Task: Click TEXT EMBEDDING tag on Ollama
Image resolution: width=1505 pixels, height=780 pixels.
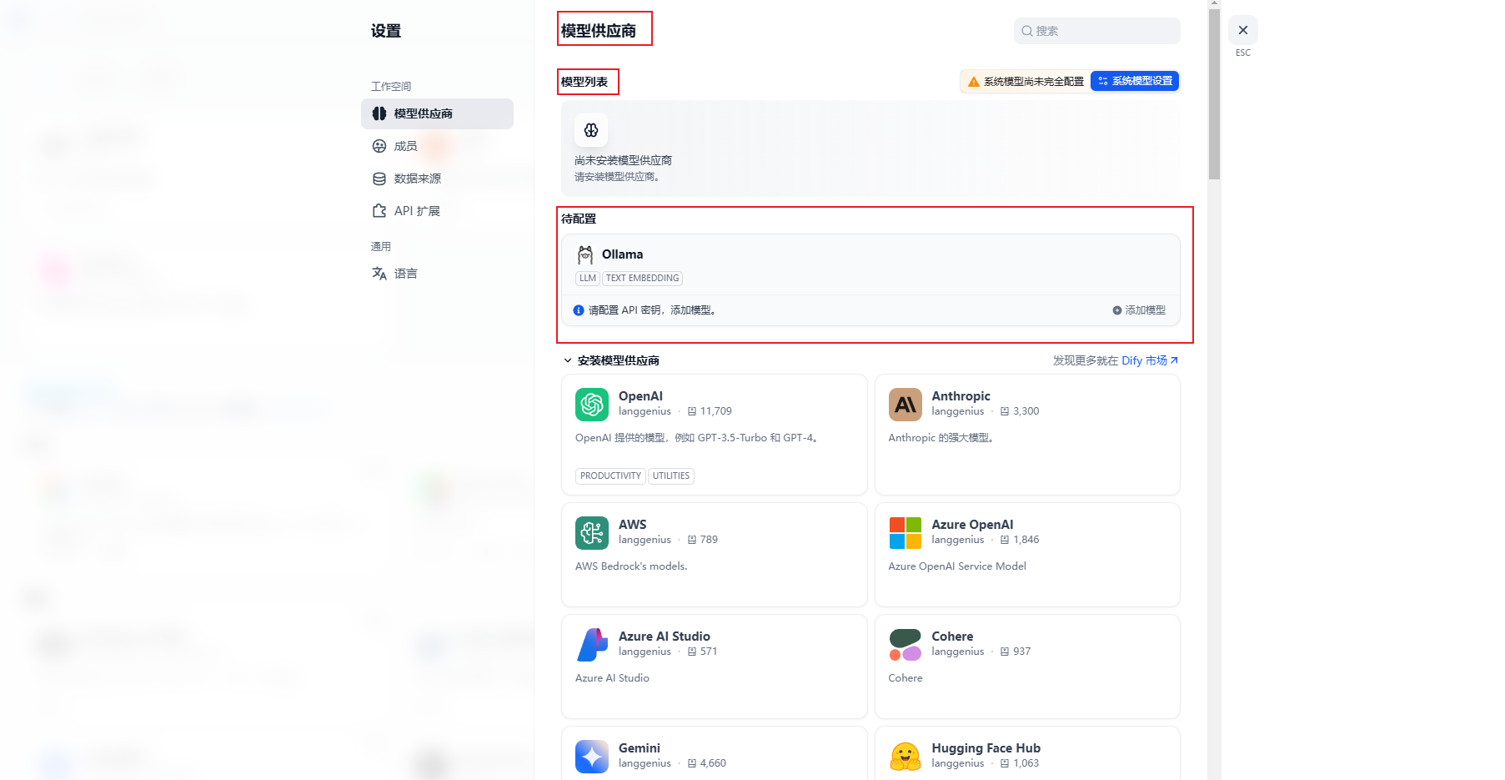Action: pos(642,279)
